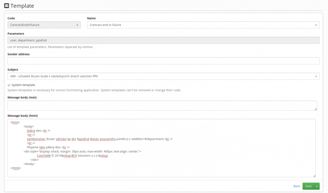The image size is (328, 193).
Task: Click the red asterisk in the Subject field
Action: pos(316,77)
